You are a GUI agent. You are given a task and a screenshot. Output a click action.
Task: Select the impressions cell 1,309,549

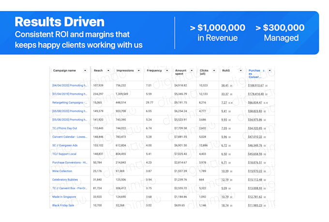122,94
